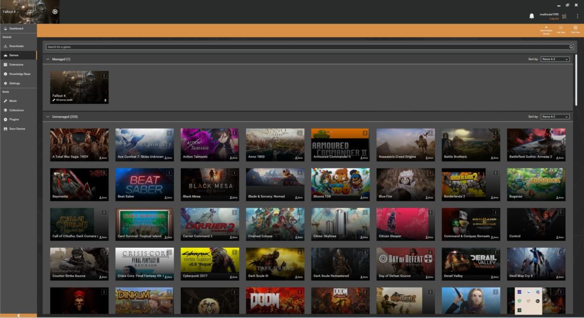Open the Action Taimanin tile kebab menu
The width and height of the screenshot is (584, 318).
[x=234, y=132]
